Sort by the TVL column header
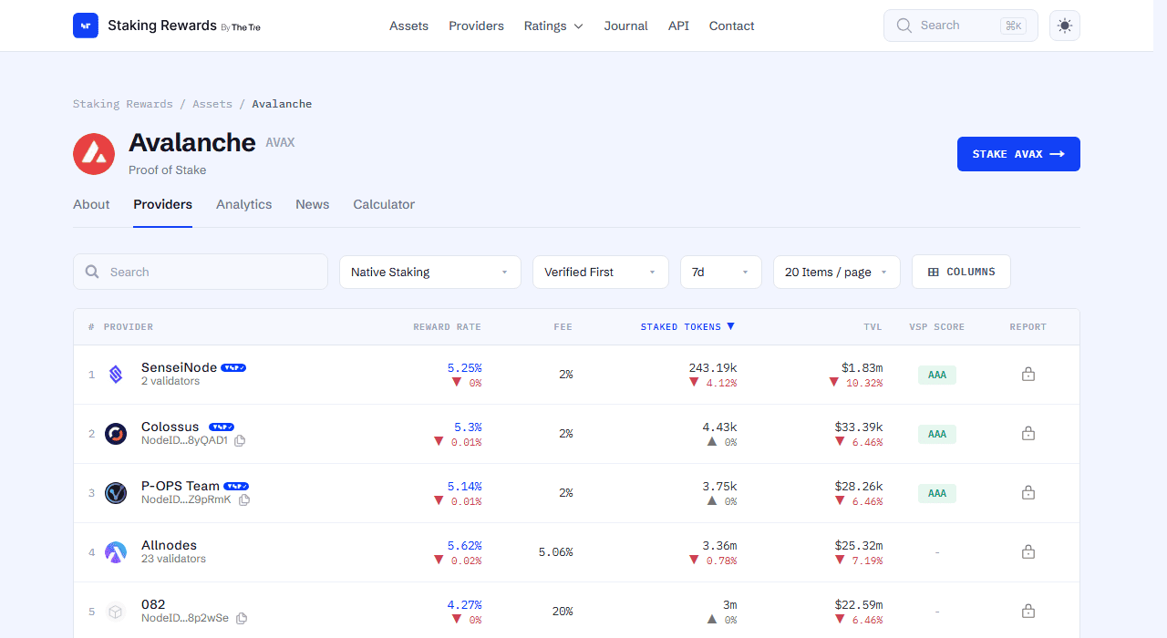The image size is (1167, 638). tap(873, 327)
